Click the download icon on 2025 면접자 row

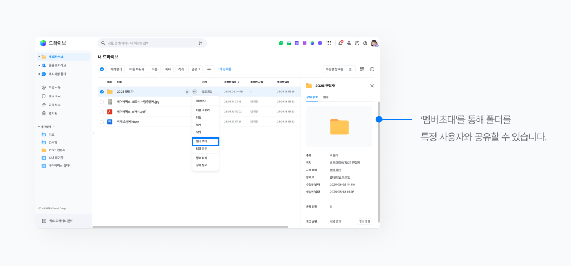pyautogui.click(x=187, y=91)
